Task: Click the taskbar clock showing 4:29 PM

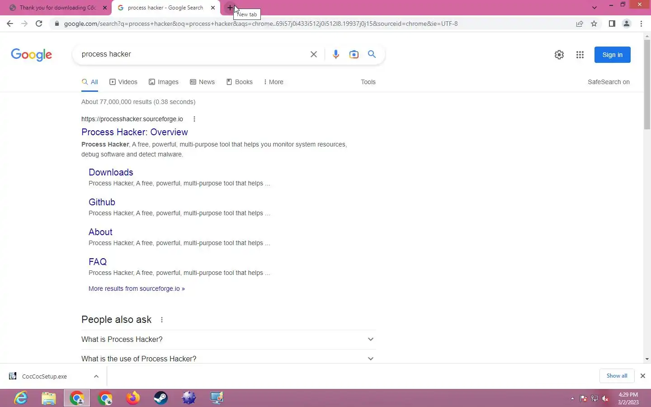Action: [628, 398]
